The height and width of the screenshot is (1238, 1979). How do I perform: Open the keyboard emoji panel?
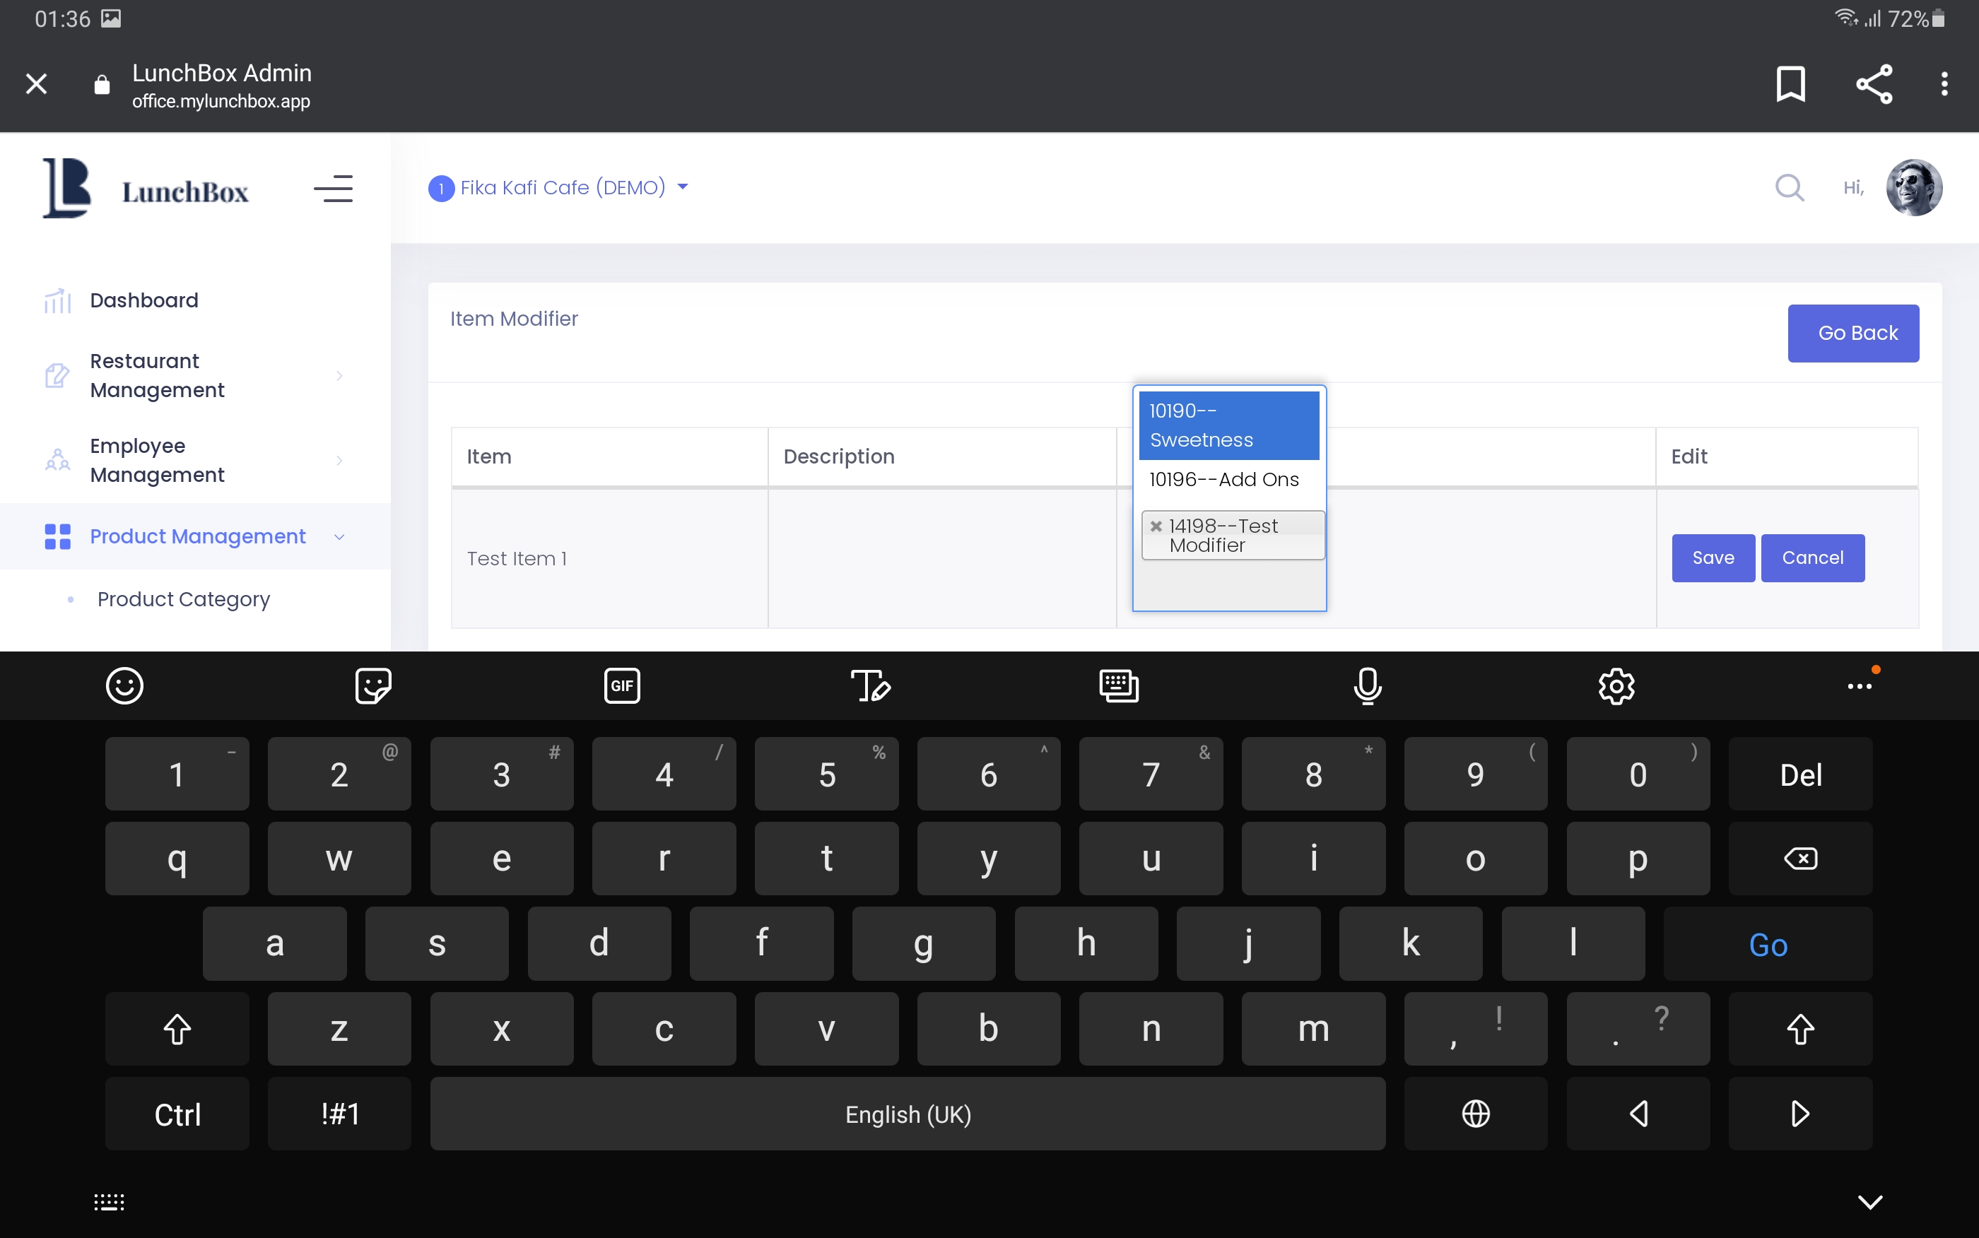click(124, 685)
